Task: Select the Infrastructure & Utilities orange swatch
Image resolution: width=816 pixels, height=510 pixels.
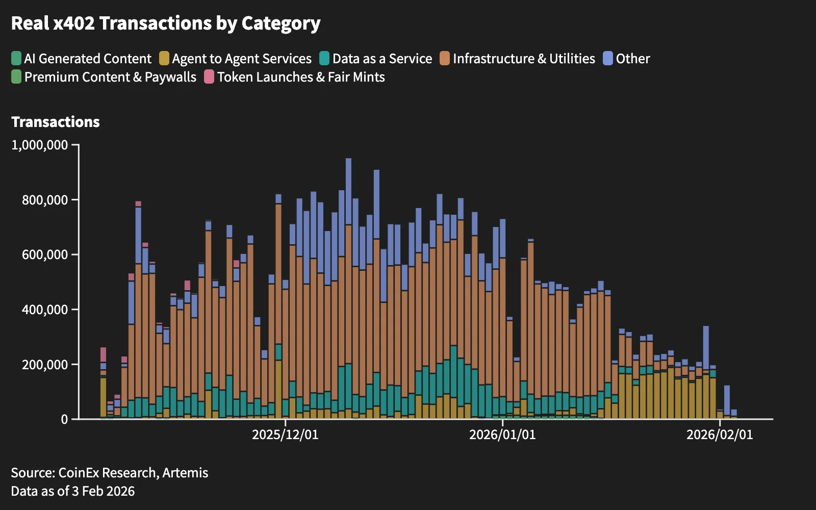Action: tap(445, 59)
